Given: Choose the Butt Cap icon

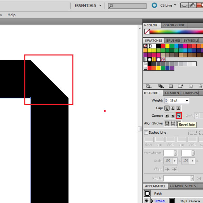Looking at the screenshot, I should pos(167,108).
